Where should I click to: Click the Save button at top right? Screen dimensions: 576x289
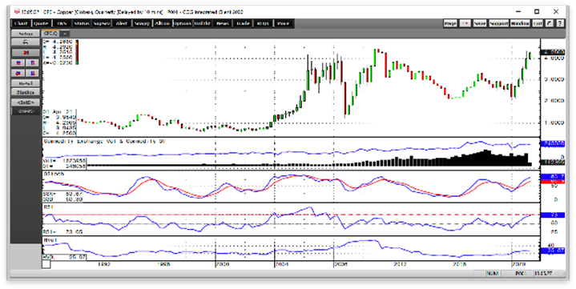[x=479, y=23]
